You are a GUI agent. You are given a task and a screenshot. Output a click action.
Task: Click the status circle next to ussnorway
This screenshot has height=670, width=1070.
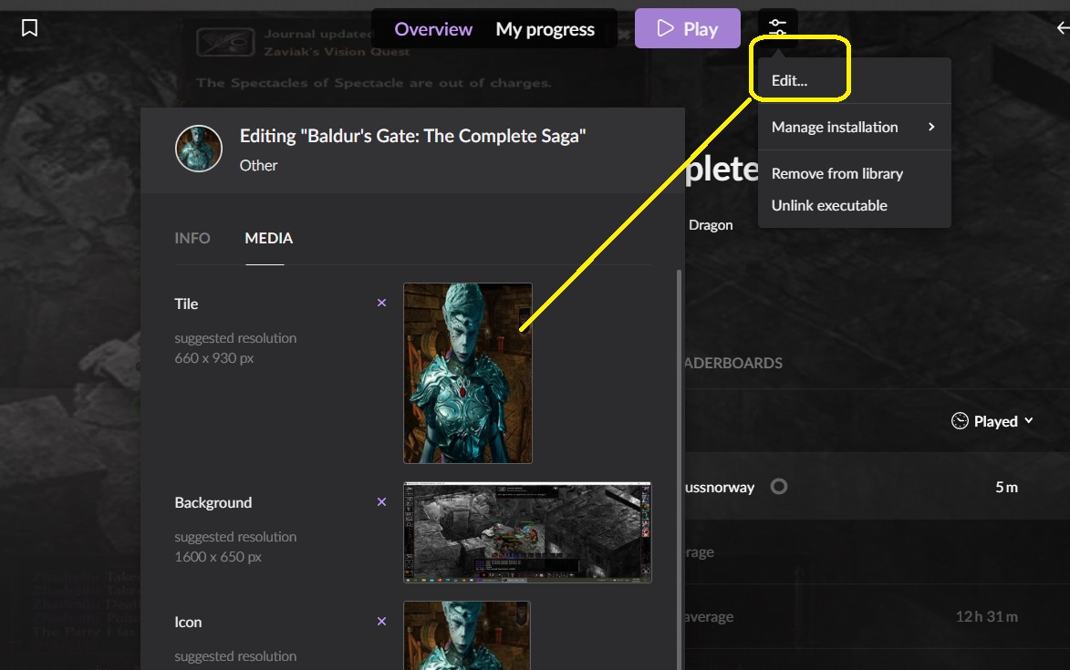(779, 487)
